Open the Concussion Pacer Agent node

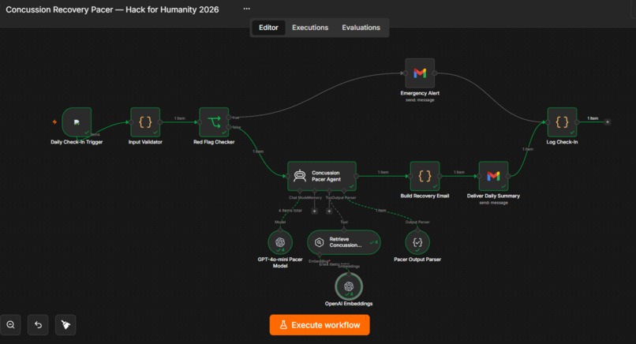322,176
